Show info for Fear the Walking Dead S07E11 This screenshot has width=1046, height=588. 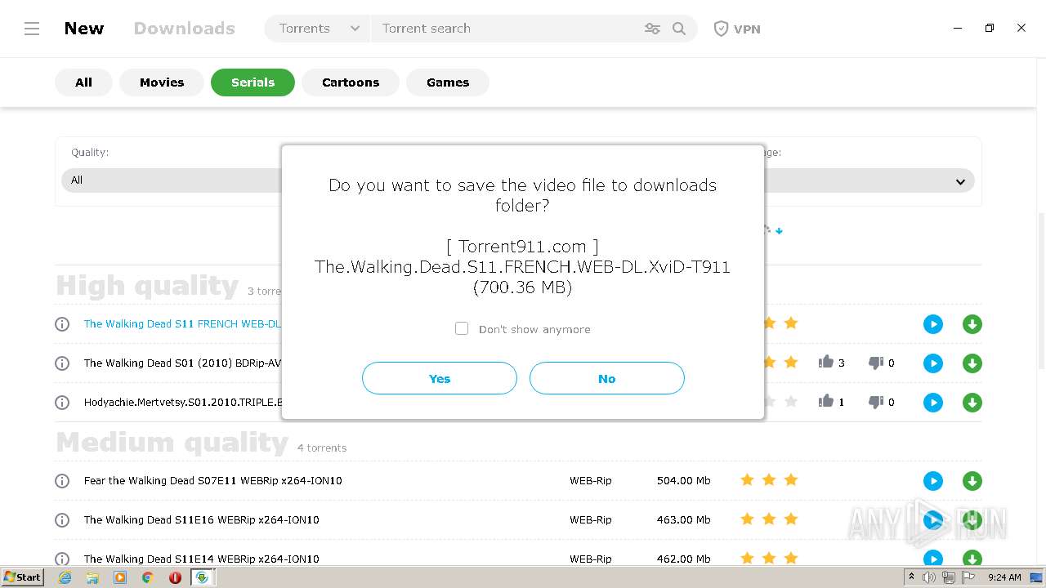coord(62,481)
